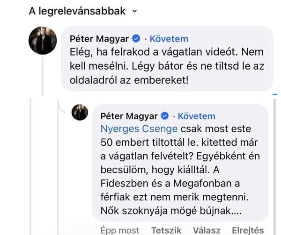Click the verified badge in the top comment

click(x=136, y=39)
